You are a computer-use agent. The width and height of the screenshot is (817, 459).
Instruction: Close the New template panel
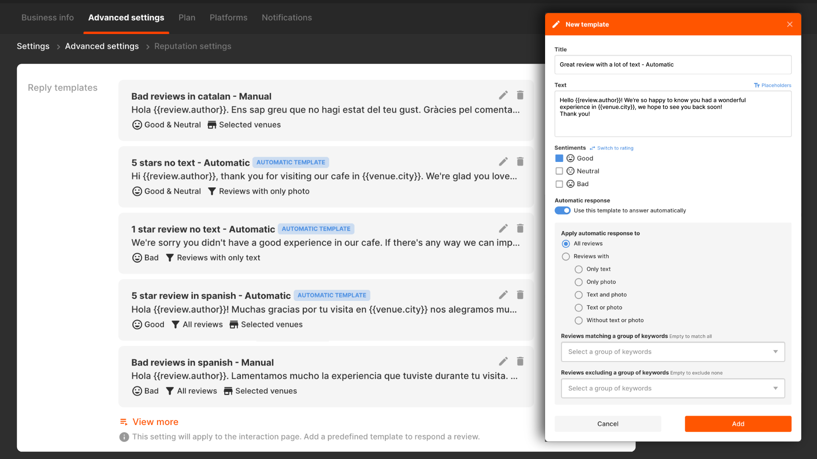(789, 24)
